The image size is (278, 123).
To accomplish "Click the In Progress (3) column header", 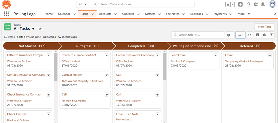I will [87, 46].
